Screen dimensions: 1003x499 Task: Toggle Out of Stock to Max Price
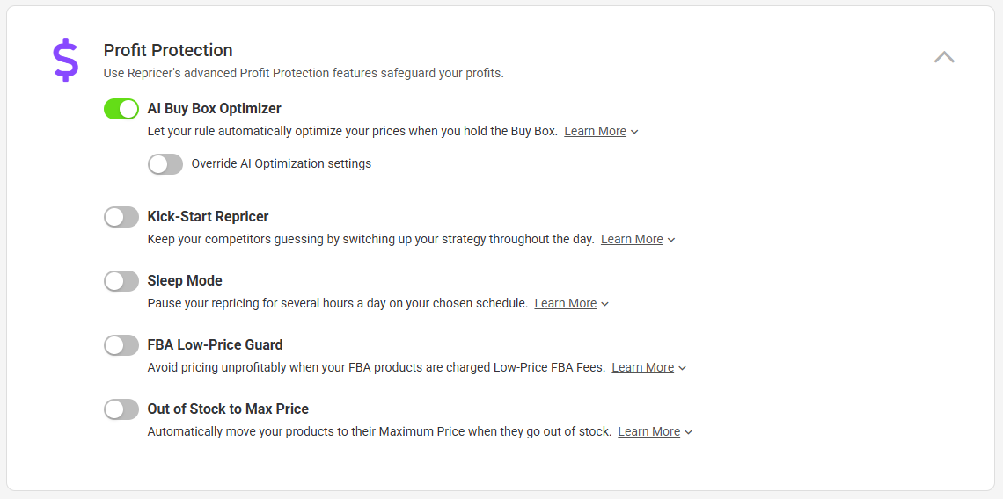pos(121,409)
